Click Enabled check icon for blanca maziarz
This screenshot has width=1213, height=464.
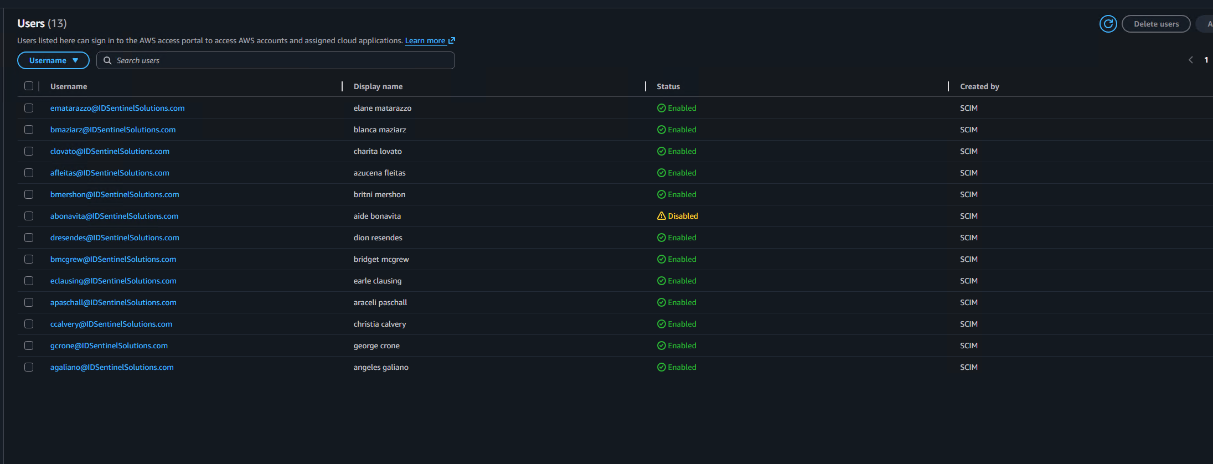click(x=661, y=130)
